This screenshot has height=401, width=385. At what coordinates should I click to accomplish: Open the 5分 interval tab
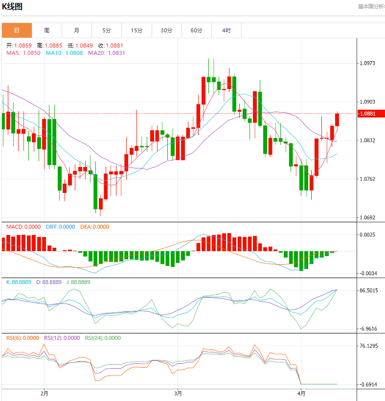(x=107, y=30)
